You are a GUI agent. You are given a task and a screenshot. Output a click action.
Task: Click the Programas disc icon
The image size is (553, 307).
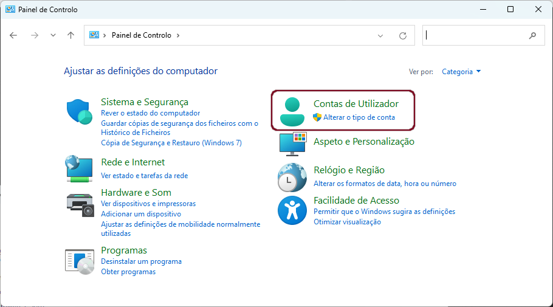80,261
